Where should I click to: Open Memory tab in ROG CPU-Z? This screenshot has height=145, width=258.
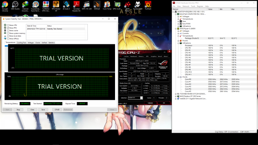141,57
